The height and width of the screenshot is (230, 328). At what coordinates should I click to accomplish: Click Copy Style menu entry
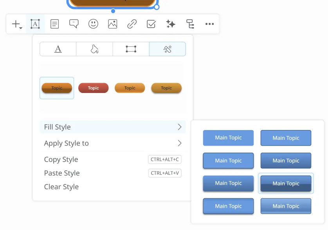click(x=61, y=159)
